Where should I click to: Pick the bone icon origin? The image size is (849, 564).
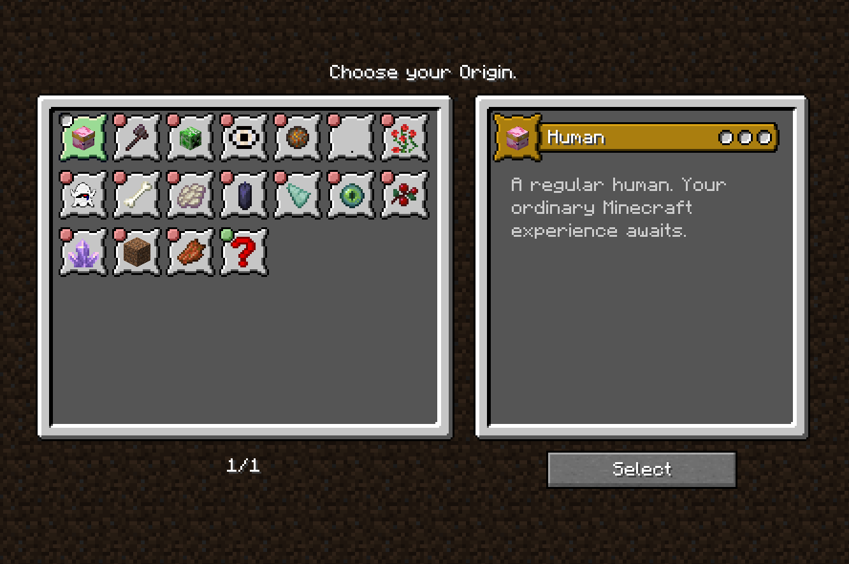[x=137, y=195]
